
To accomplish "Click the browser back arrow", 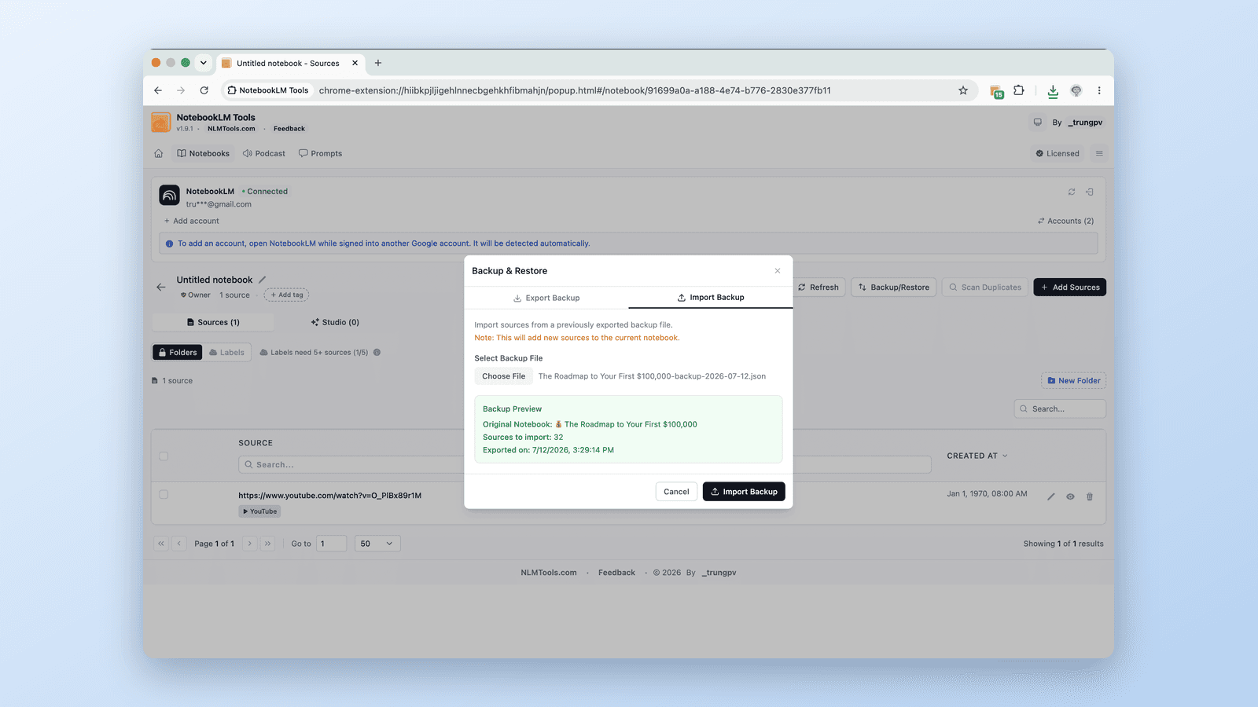I will point(158,90).
